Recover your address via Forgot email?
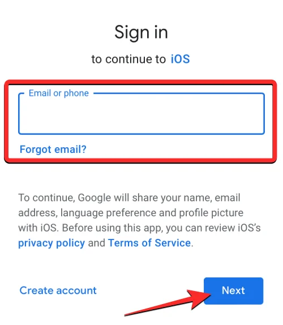 [53, 149]
